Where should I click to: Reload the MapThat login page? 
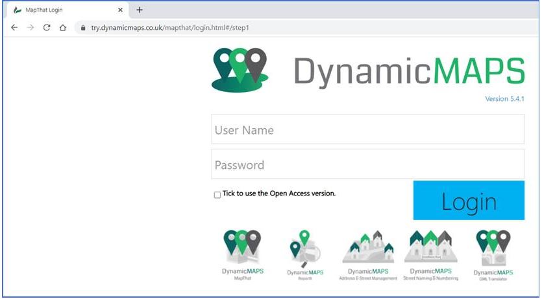[47, 28]
